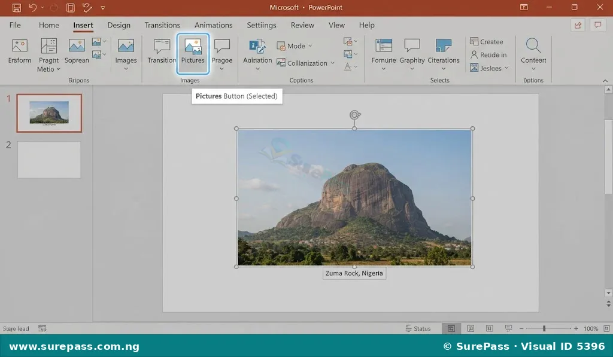This screenshot has height=357, width=613.
Task: Click the ribbon display options icon
Action: pyautogui.click(x=524, y=7)
